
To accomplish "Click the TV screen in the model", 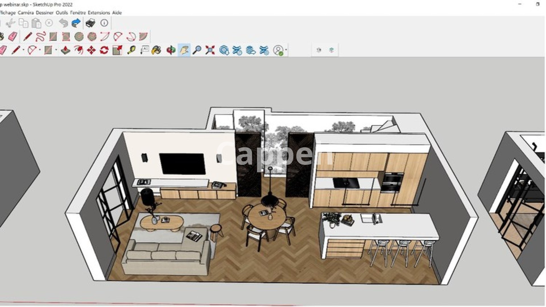I will click(182, 164).
